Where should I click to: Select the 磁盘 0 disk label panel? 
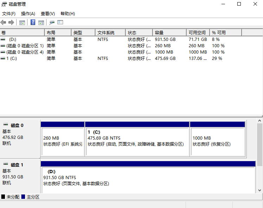pos(20,139)
